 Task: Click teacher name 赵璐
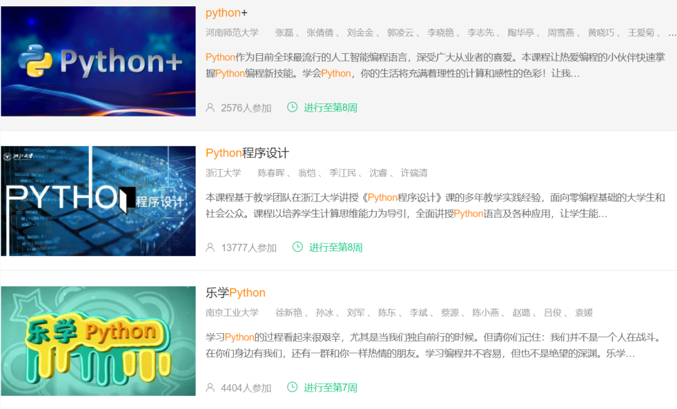click(521, 313)
